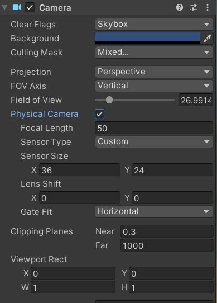Open the Gate Fit Horizontal dropdown
Screen dimensions: 217x303
pyautogui.click(x=154, y=212)
